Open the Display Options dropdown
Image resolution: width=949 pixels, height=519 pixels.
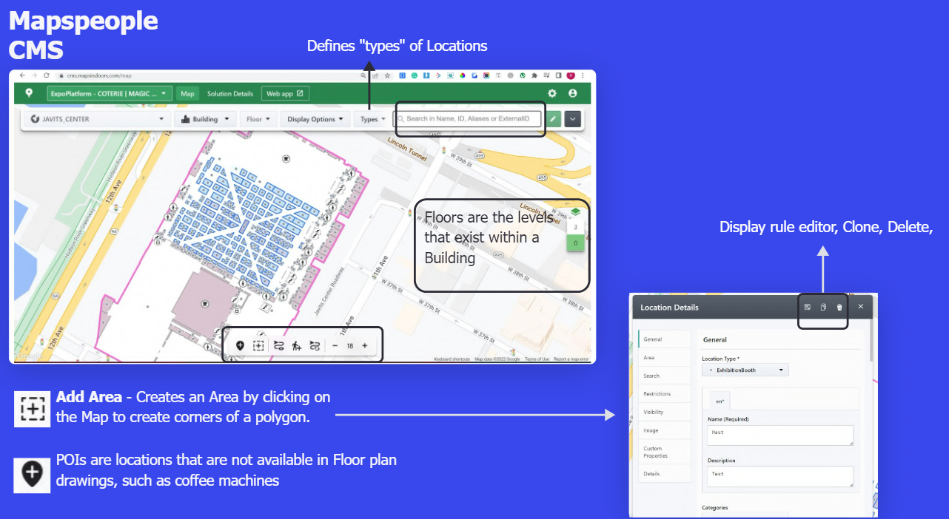click(315, 119)
